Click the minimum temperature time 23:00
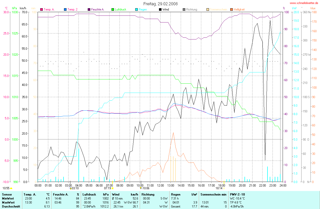The image size is (320, 209). point(28,198)
